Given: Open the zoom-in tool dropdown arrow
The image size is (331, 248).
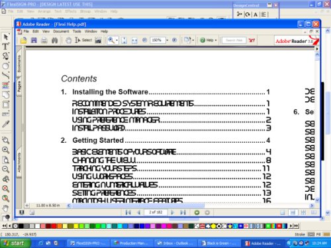Looking at the screenshot, I should coord(117,40).
